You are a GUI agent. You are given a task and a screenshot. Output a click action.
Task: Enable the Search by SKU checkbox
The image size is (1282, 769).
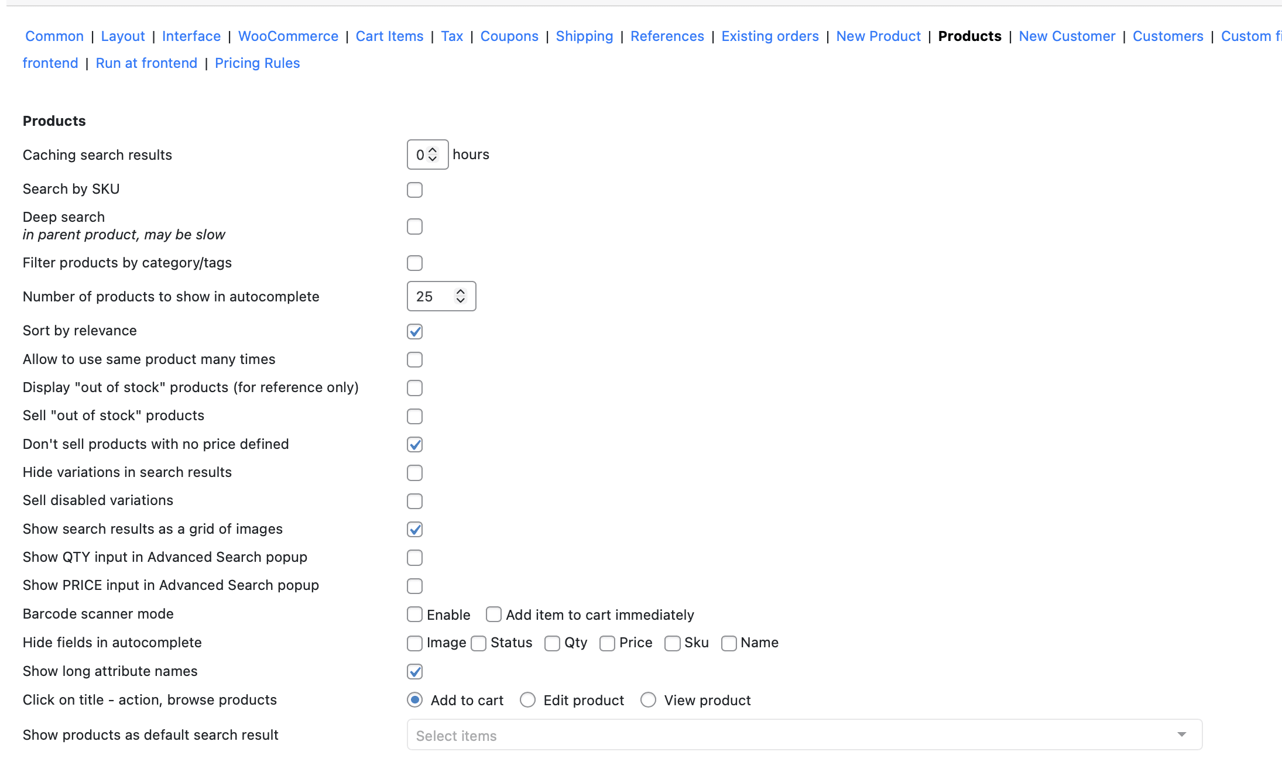click(414, 190)
